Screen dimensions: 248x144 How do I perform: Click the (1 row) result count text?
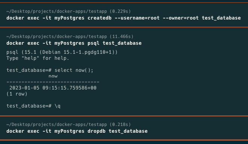[x=17, y=94]
